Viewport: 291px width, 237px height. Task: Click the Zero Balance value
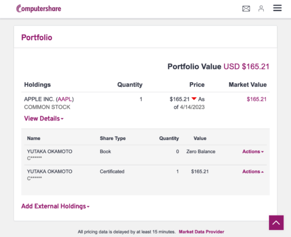(201, 151)
